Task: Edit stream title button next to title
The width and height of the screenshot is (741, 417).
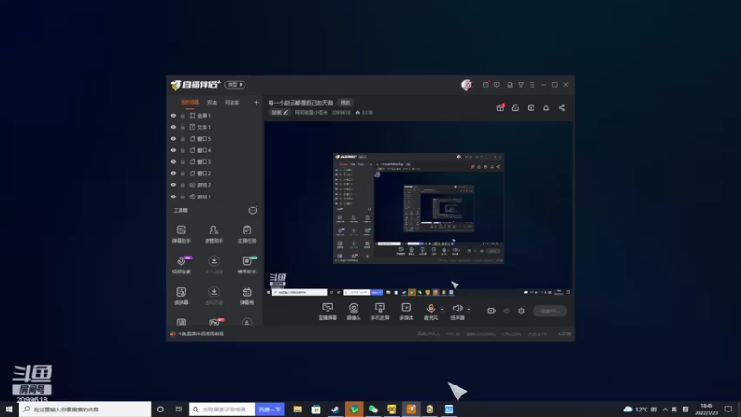Action: pos(345,103)
